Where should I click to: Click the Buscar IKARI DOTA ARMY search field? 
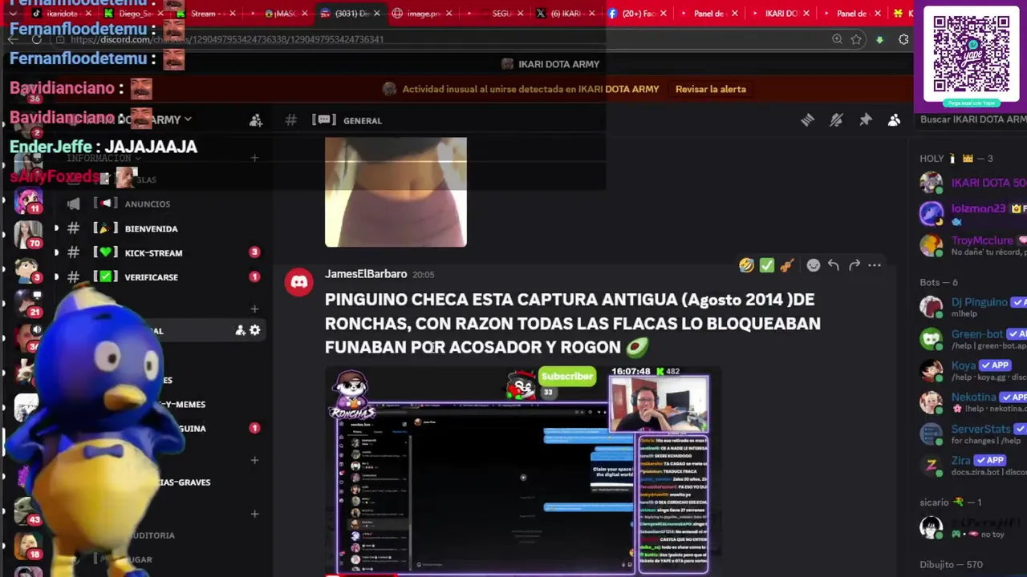[x=972, y=119]
